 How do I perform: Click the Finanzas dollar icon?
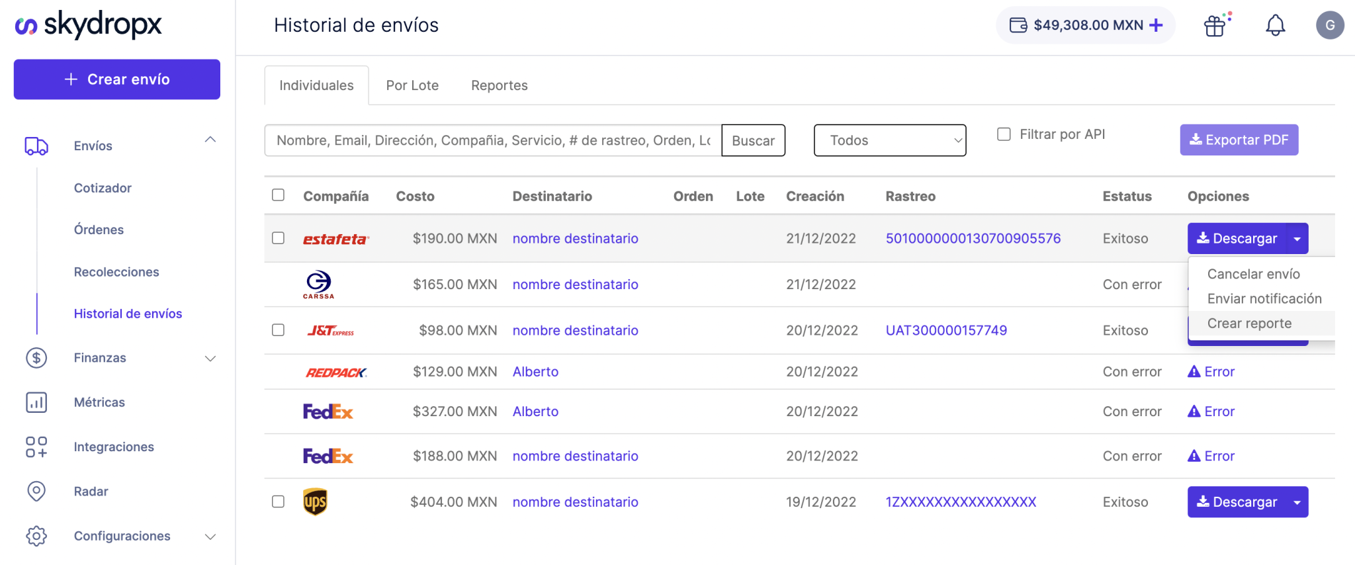36,358
